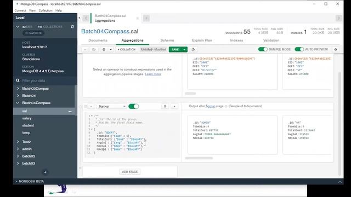The width and height of the screenshot is (351, 197).
Task: Create database plus button in sidebar
Action: tap(45, 172)
